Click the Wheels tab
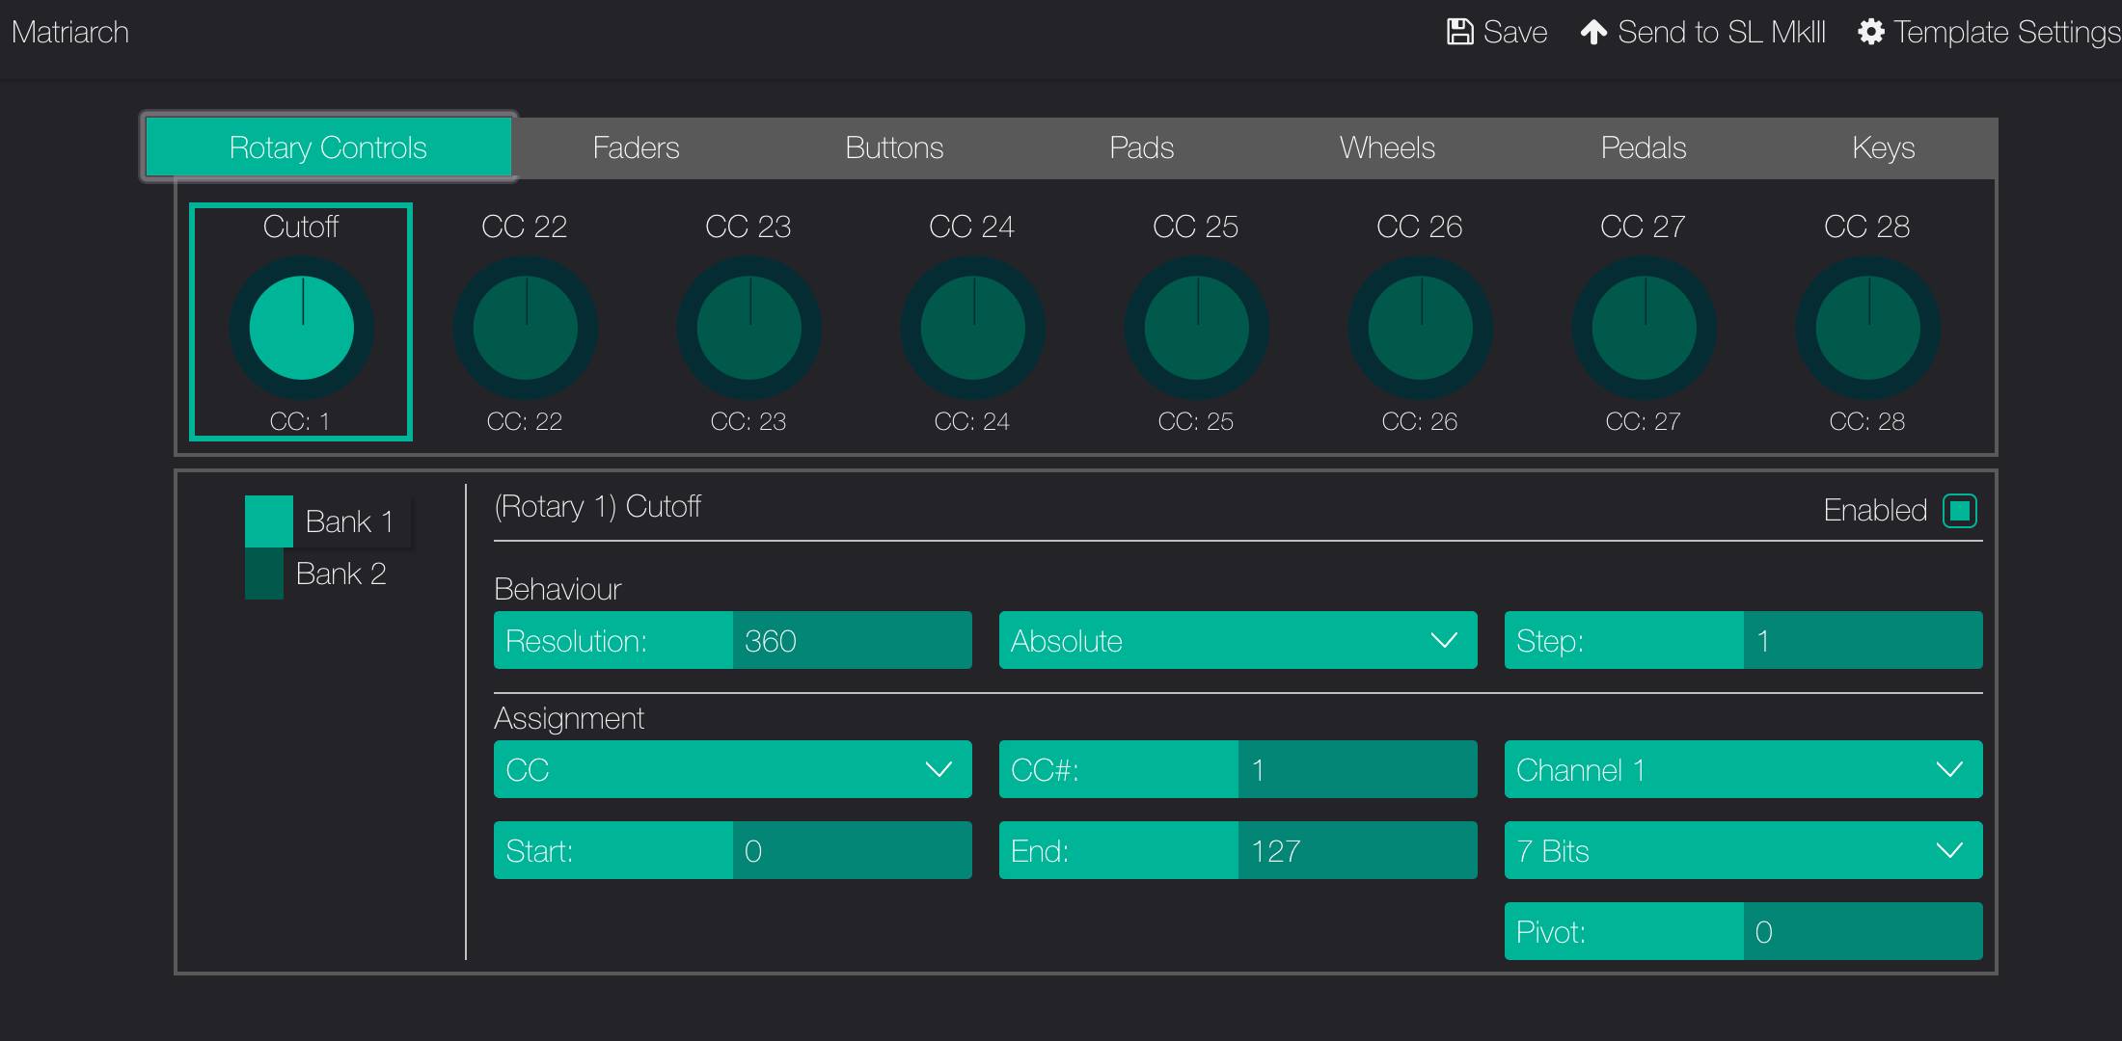 tap(1387, 147)
